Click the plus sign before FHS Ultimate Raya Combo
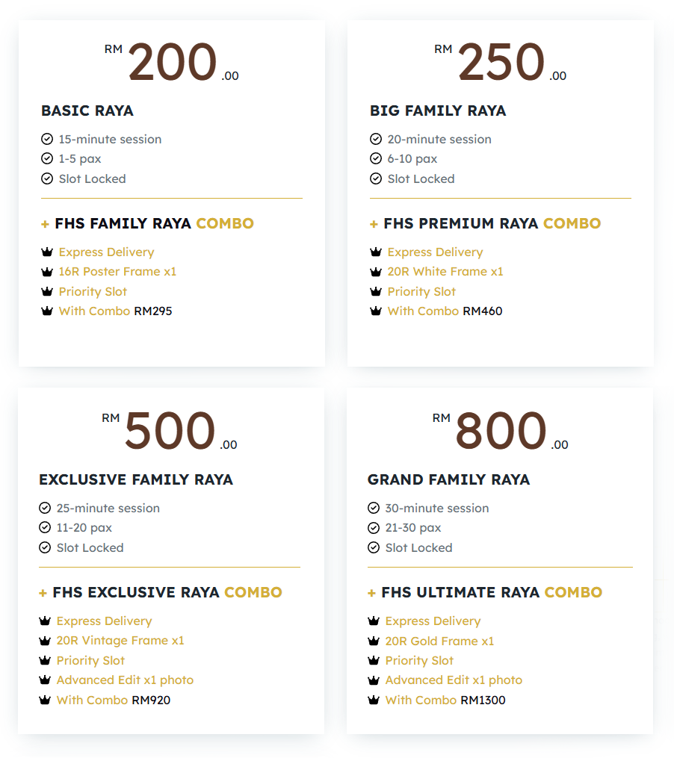The image size is (674, 758). point(371,592)
